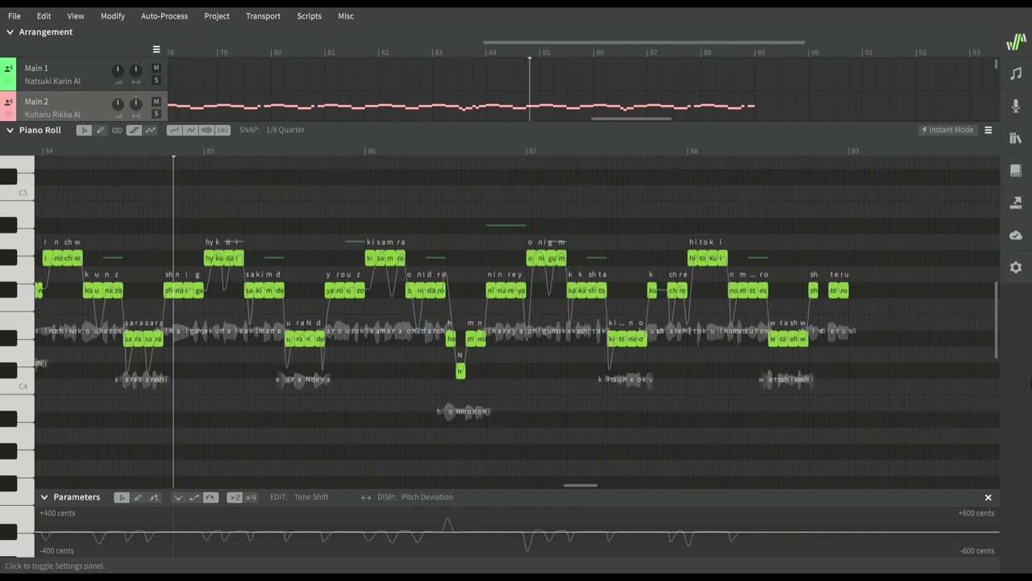Collapse the Piano Roll panel
The width and height of the screenshot is (1032, 581).
tap(10, 130)
